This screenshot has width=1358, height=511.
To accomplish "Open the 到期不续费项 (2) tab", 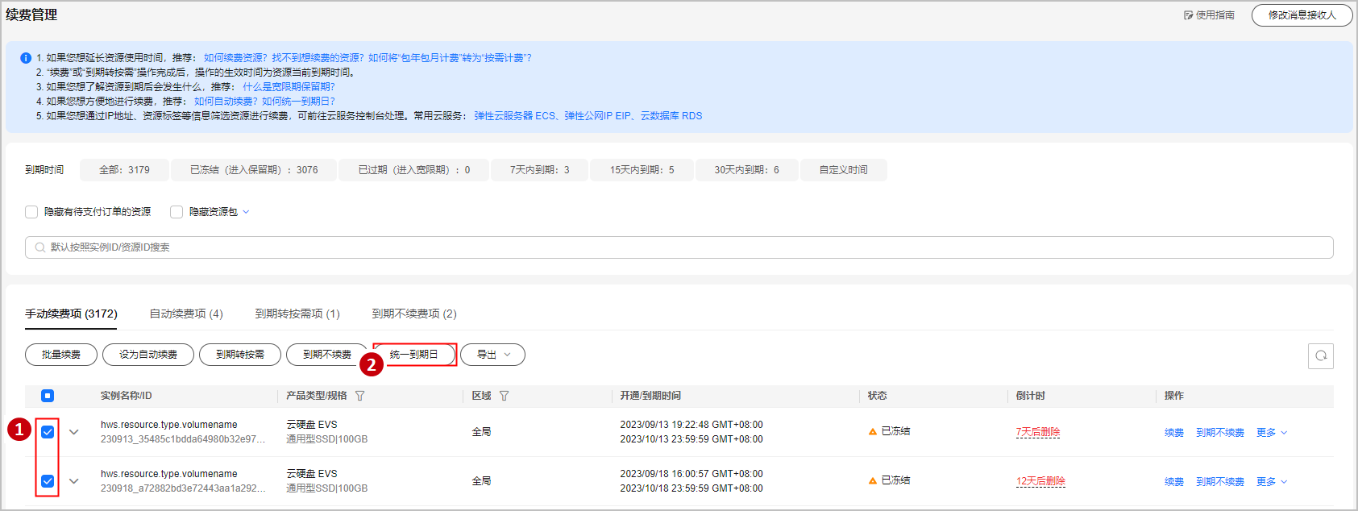I will point(414,314).
